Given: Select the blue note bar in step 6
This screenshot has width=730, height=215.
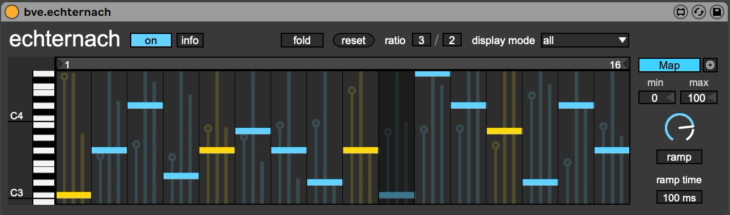Looking at the screenshot, I should [253, 131].
